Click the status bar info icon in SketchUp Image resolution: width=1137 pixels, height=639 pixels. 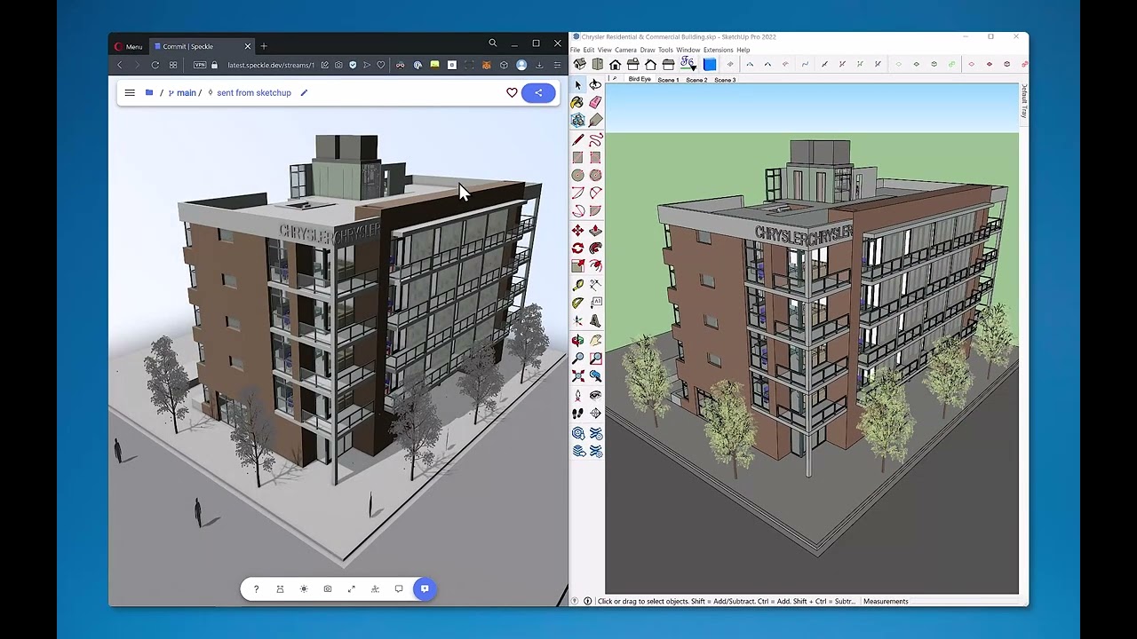pyautogui.click(x=587, y=601)
